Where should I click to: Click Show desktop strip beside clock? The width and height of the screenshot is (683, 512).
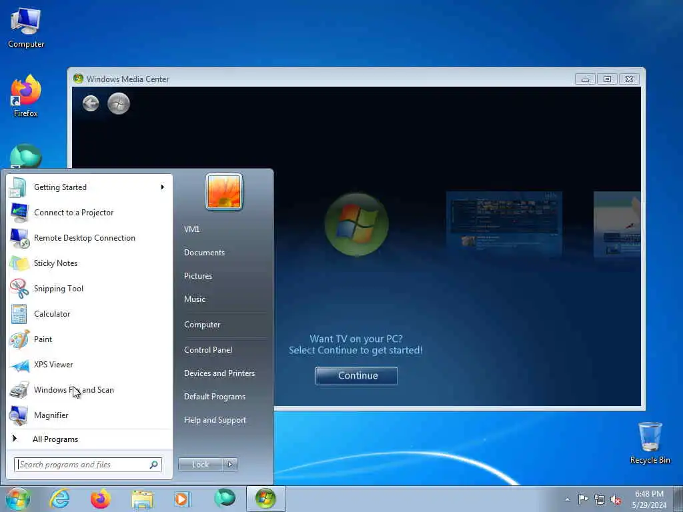click(x=678, y=499)
